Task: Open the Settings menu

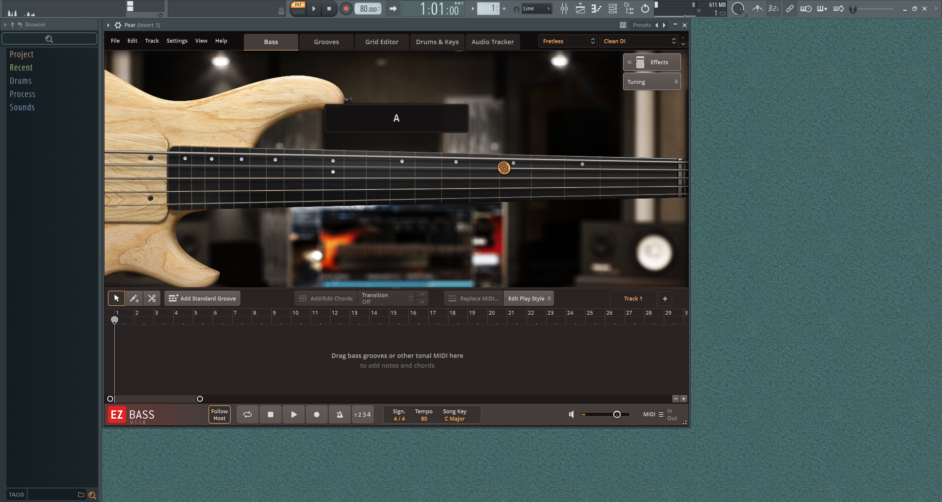Action: 177,41
